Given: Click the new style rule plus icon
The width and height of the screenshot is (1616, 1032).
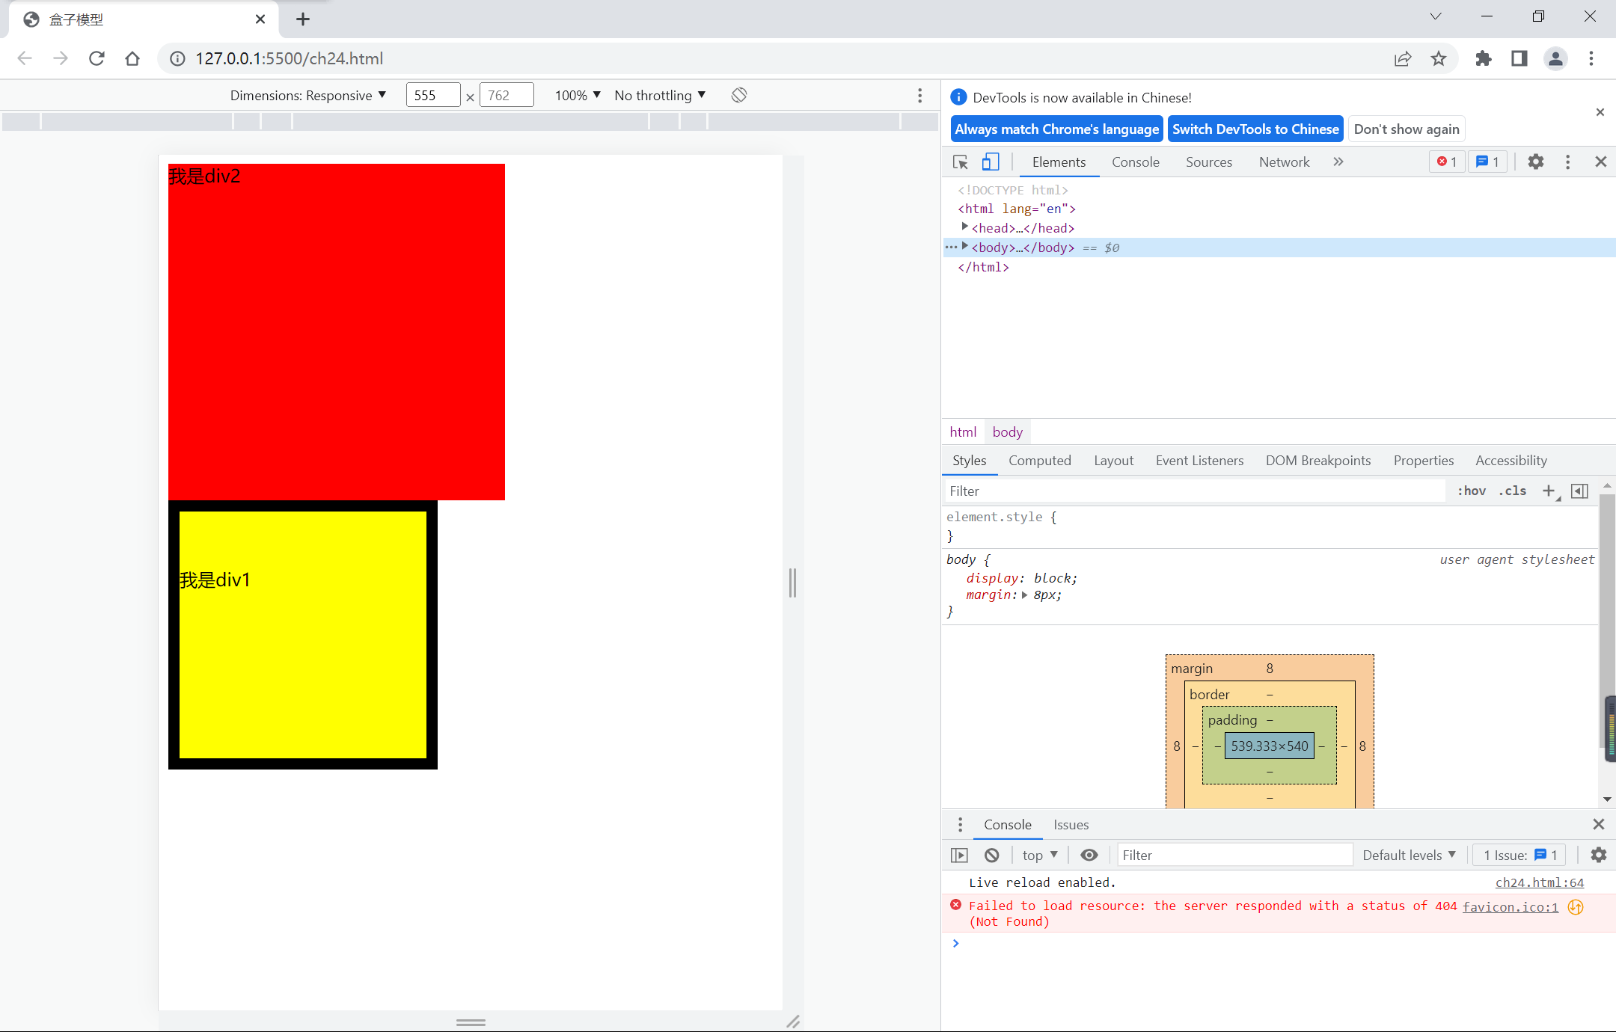Looking at the screenshot, I should pos(1549,491).
